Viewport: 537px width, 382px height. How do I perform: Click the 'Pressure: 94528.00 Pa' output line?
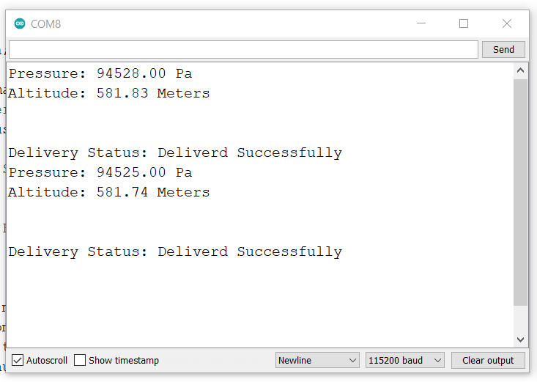(100, 73)
